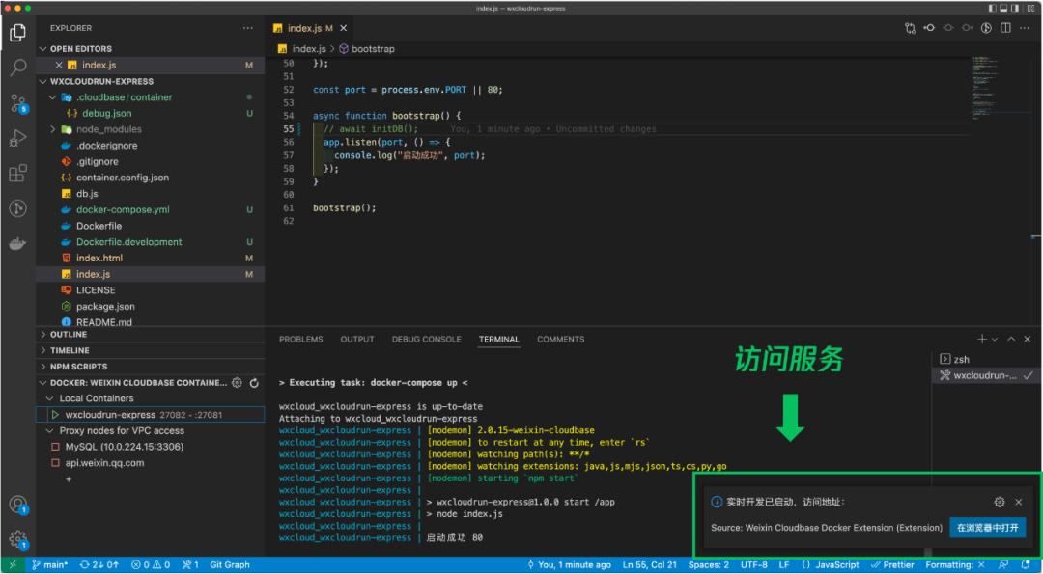Screen dimensions: 1043x574
Task: Open the Docker whale sidebar view
Action: [18, 244]
